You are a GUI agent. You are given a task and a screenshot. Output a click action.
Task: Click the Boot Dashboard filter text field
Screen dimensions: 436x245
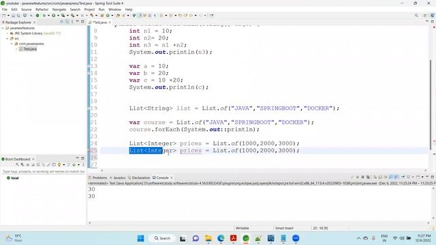(44, 171)
